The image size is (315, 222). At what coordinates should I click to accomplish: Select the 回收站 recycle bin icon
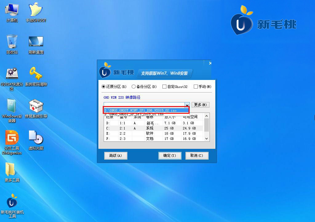pos(12,42)
